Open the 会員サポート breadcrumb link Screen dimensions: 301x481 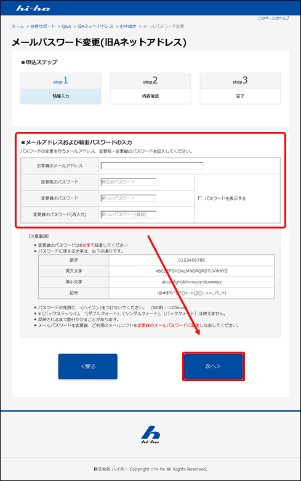(42, 26)
